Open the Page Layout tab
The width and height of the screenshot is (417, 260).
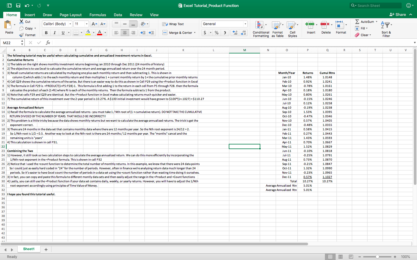coord(71,15)
